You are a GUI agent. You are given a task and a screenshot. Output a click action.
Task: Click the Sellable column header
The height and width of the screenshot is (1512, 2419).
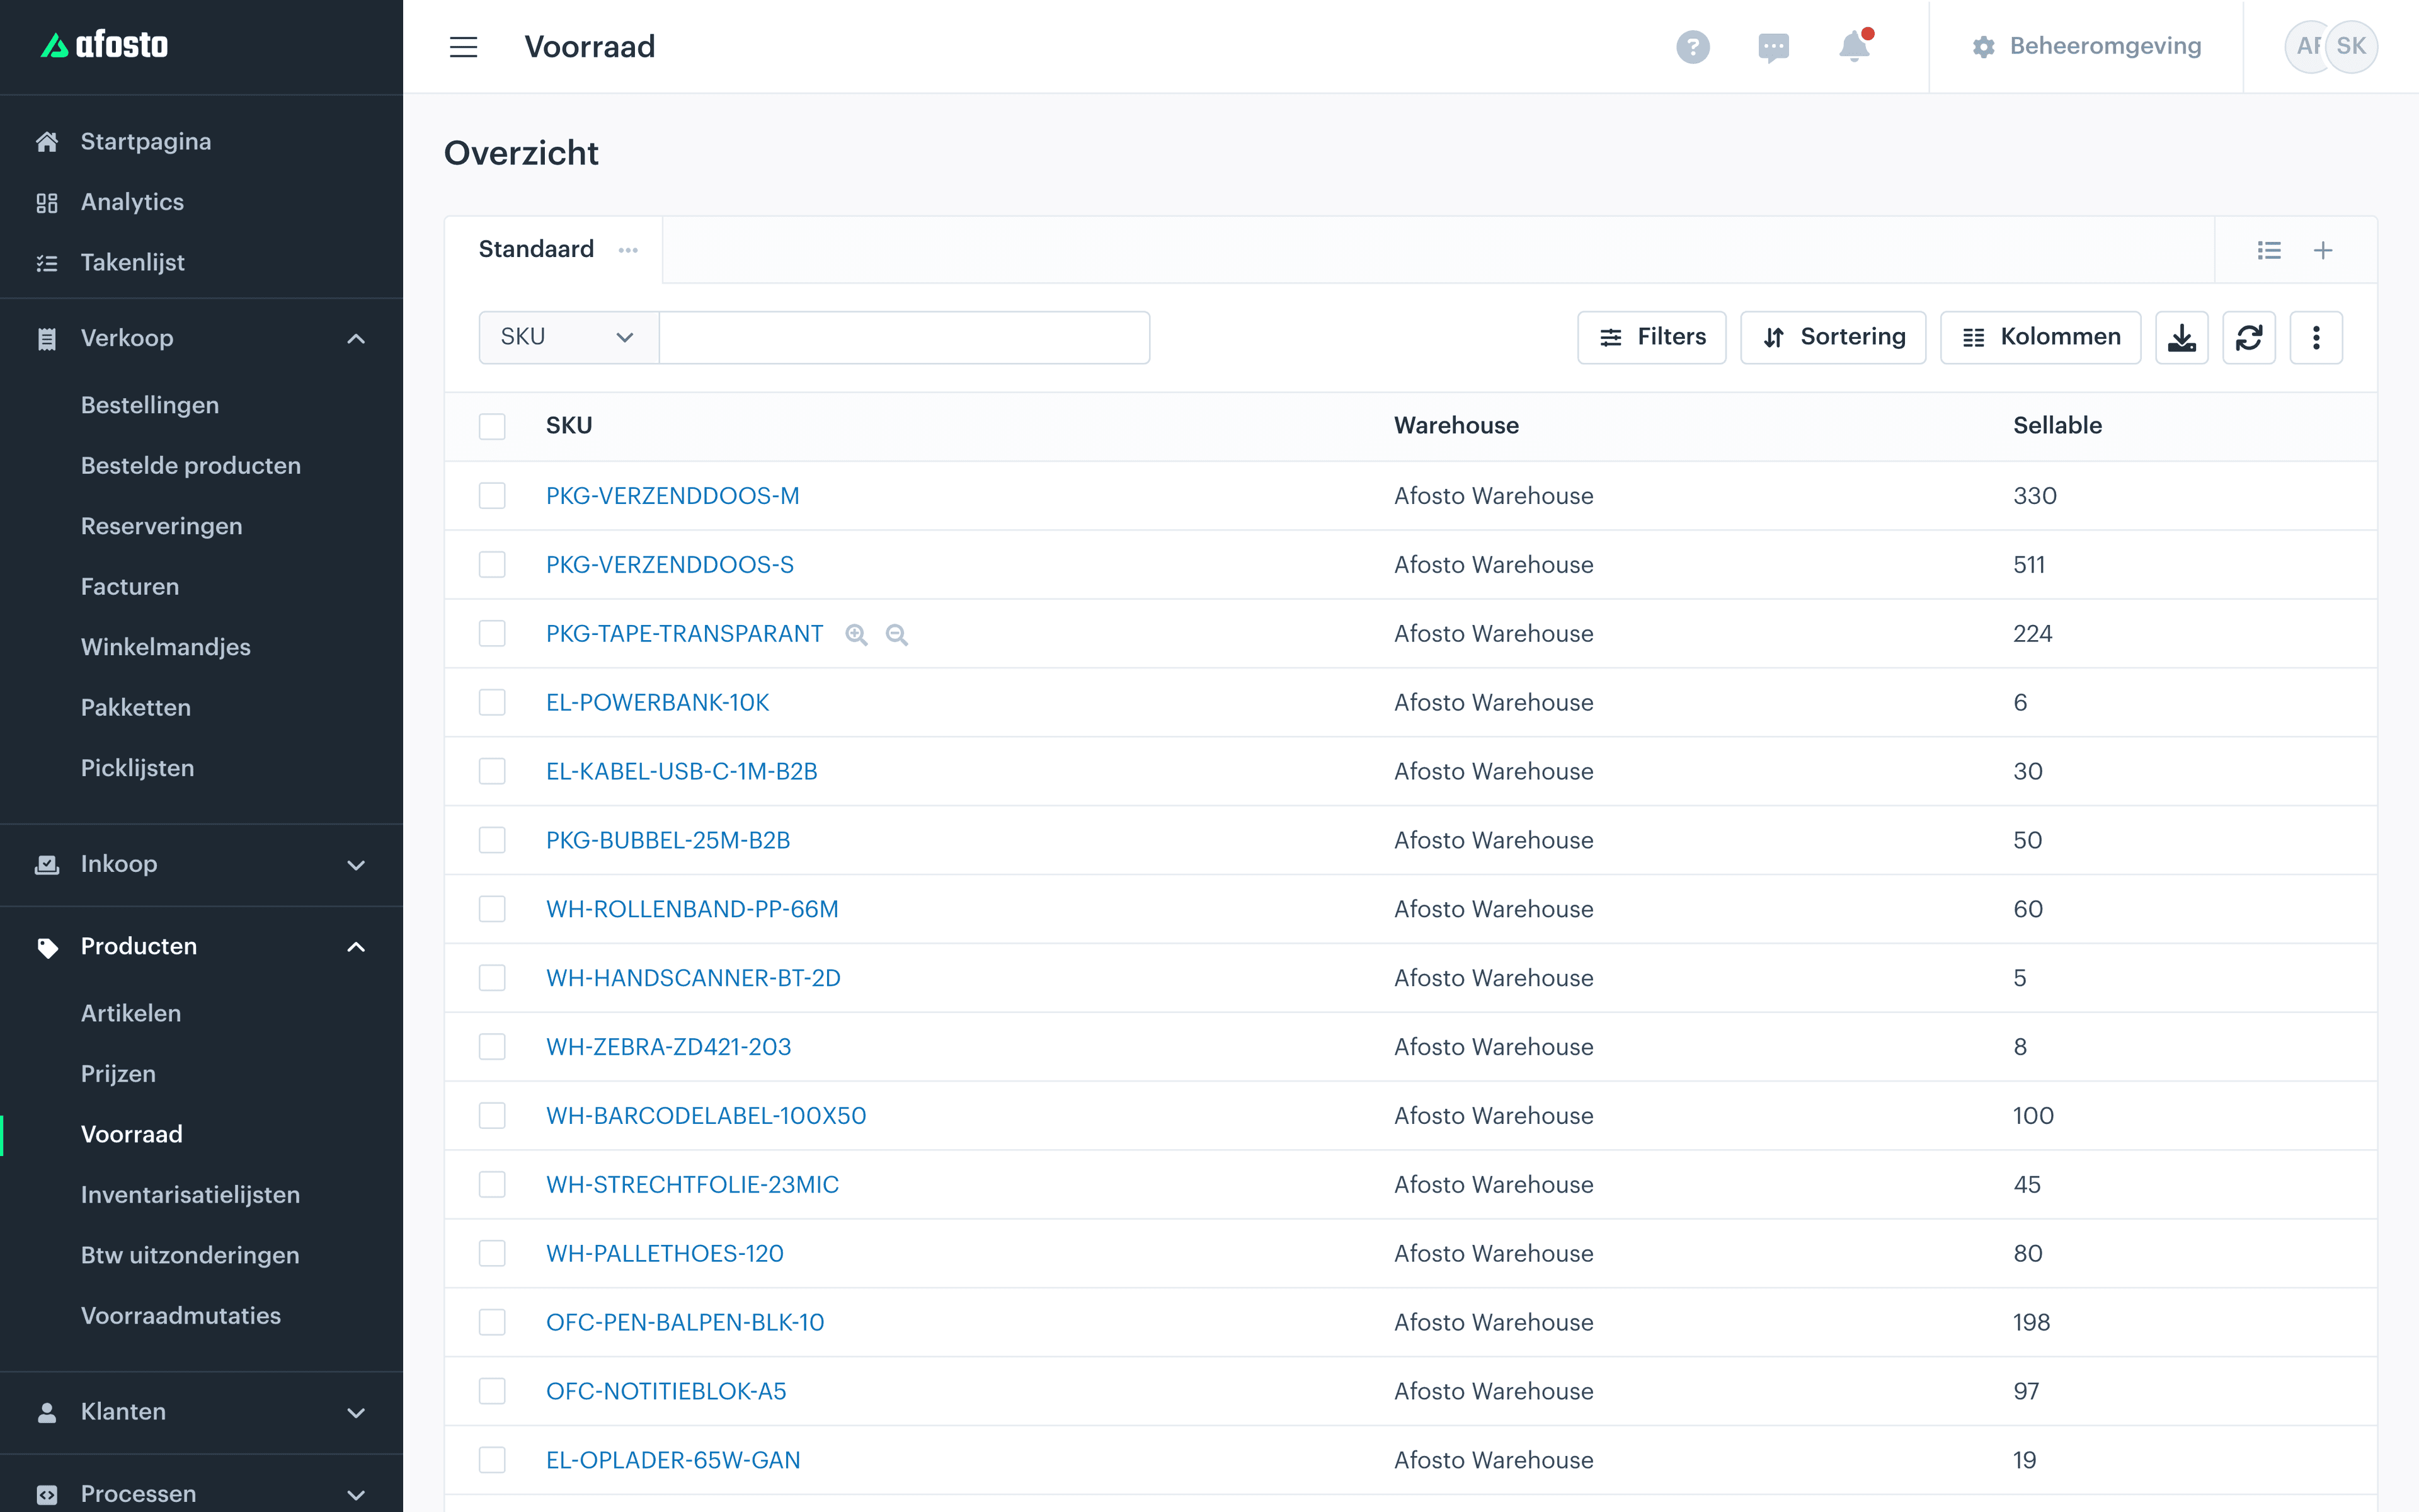pos(2057,426)
